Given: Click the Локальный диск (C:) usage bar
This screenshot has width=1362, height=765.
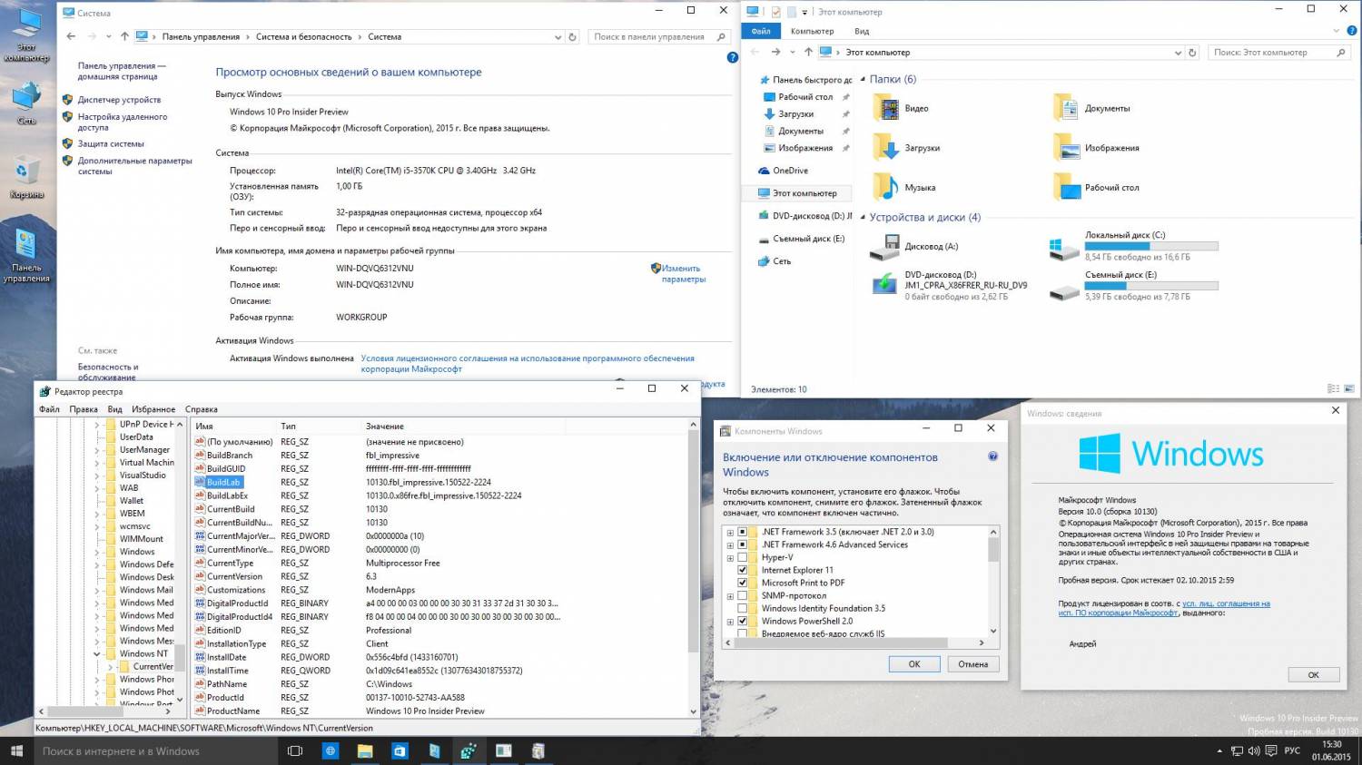Looking at the screenshot, I should click(1151, 246).
